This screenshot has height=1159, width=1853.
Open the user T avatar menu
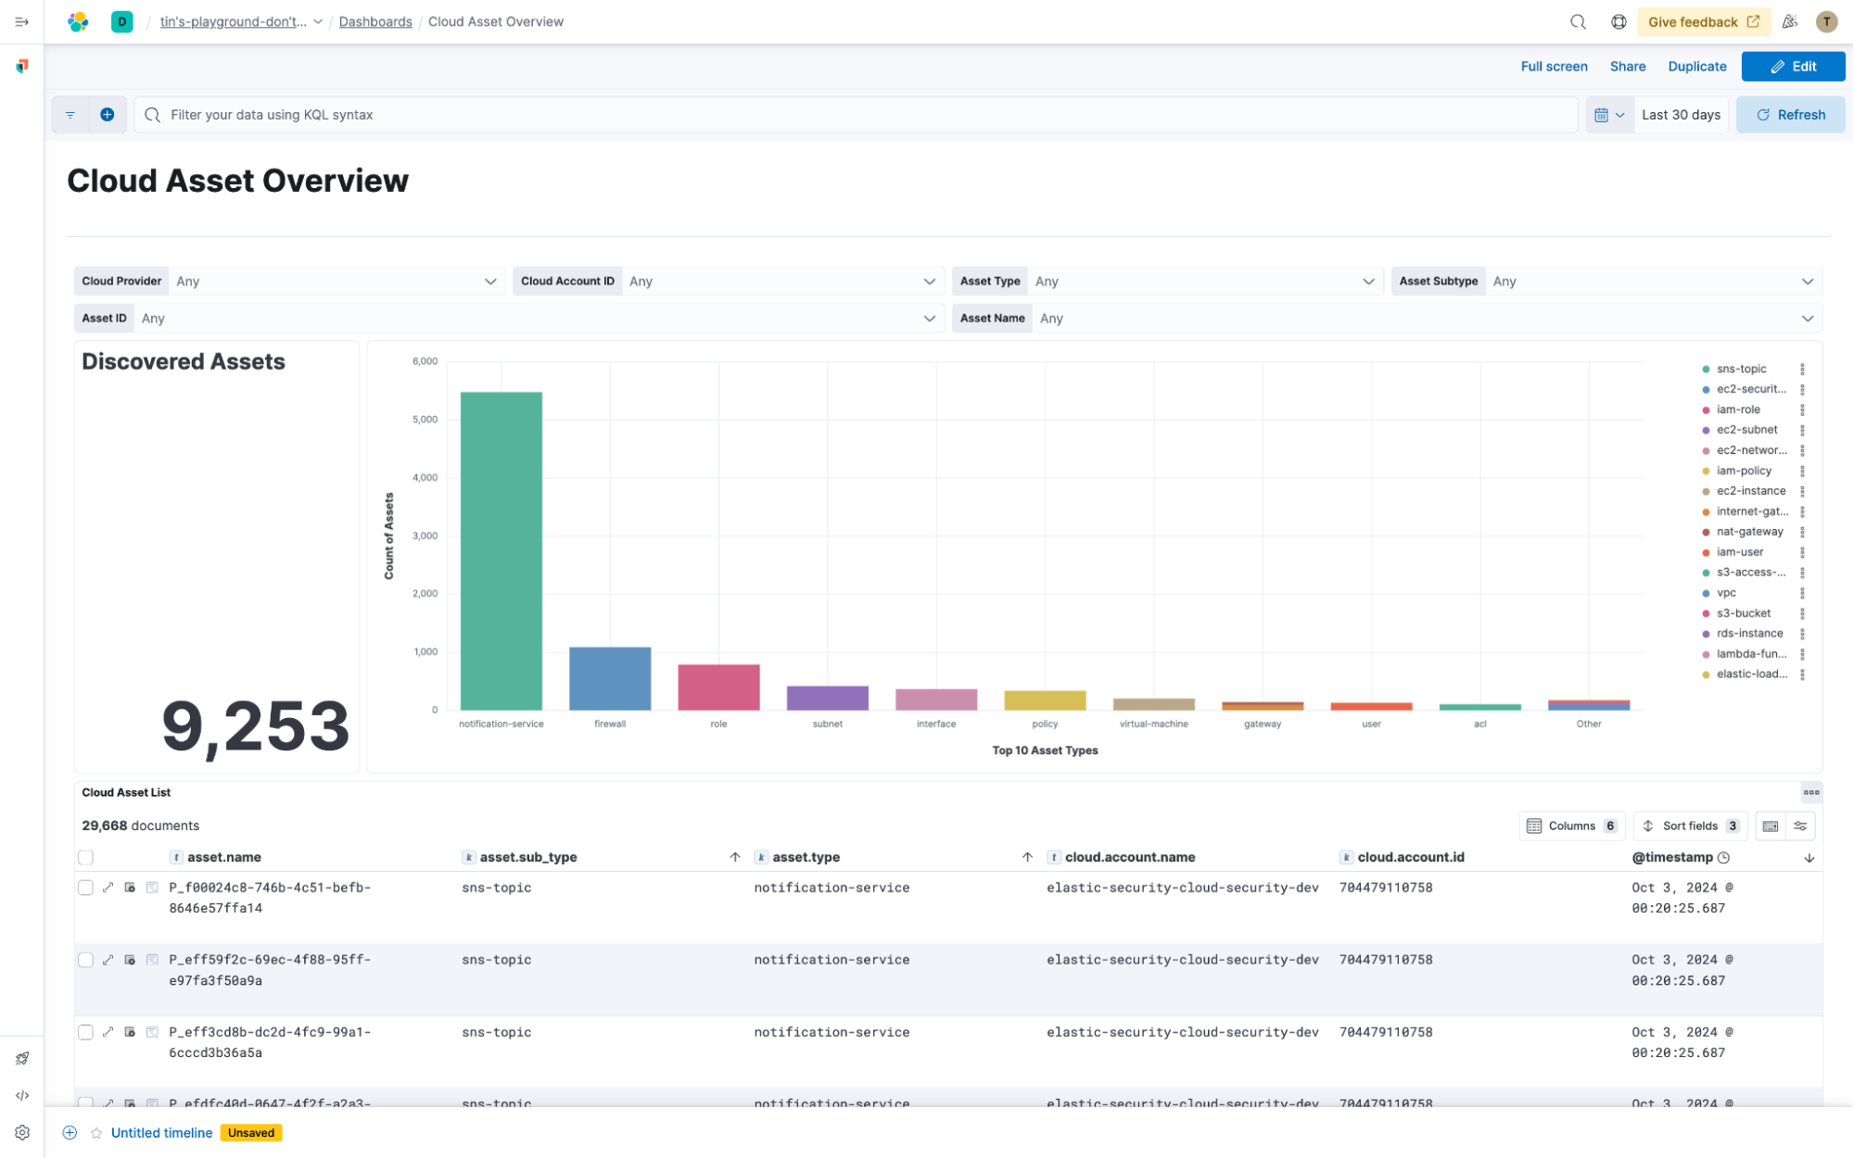pyautogui.click(x=1826, y=21)
